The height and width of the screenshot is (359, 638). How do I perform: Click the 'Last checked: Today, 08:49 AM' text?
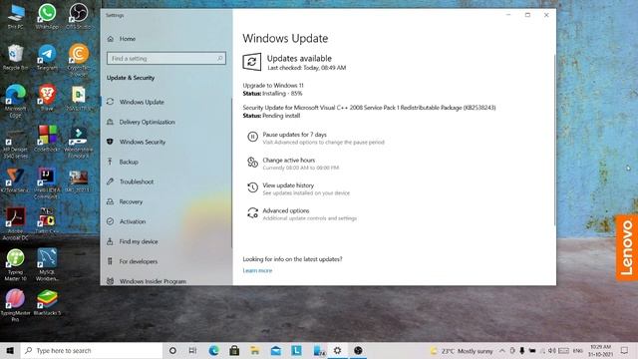coord(306,68)
